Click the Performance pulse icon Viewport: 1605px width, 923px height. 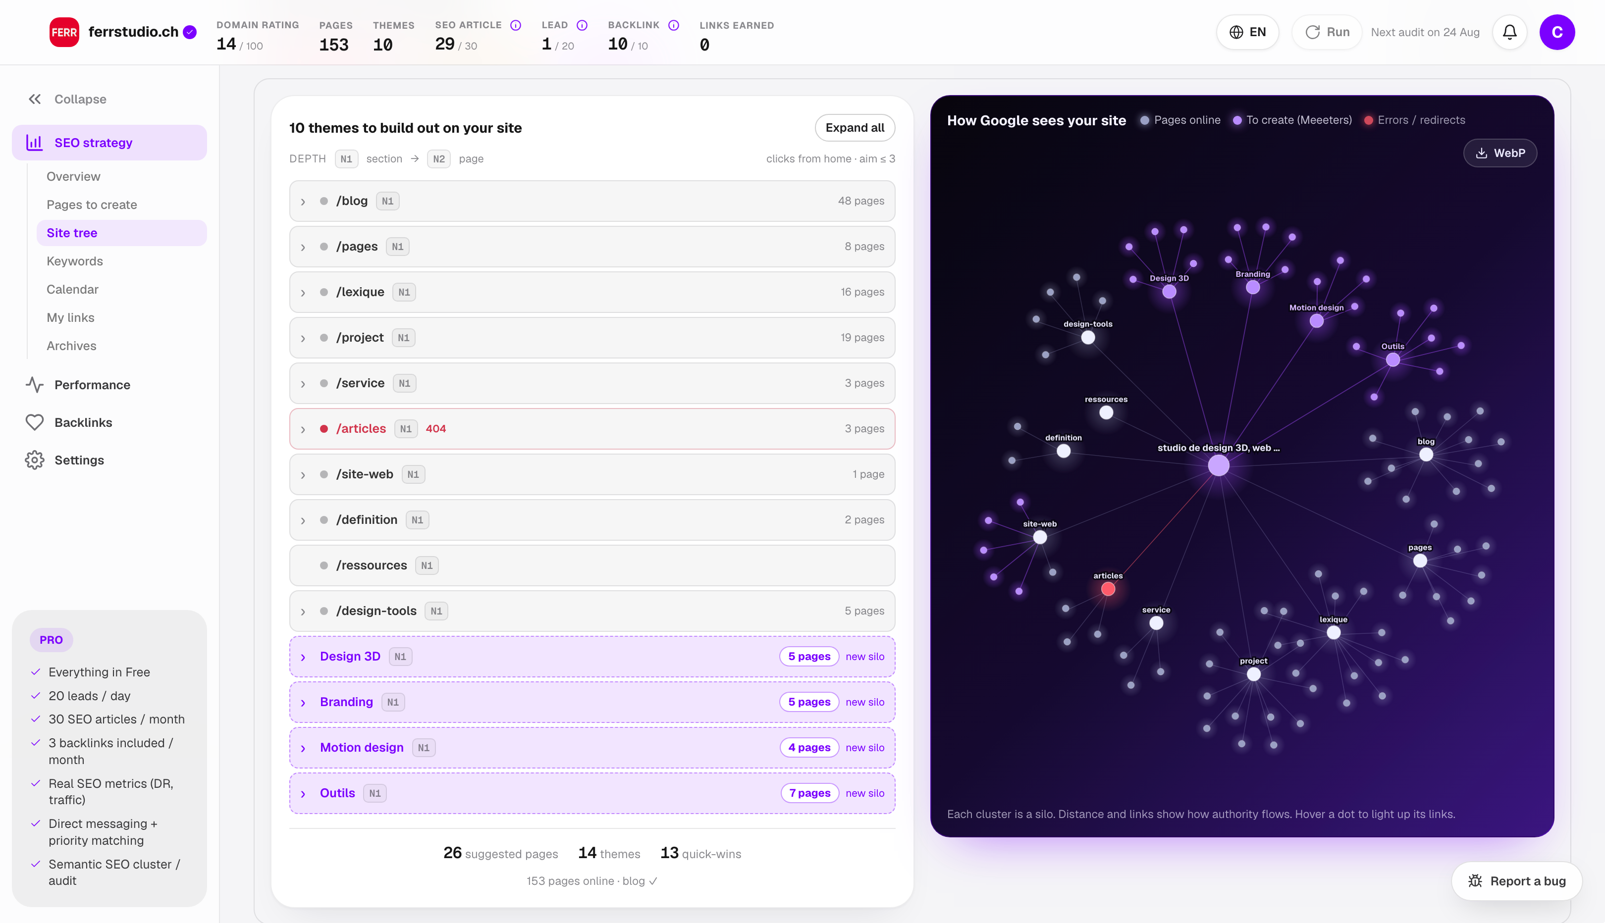(35, 385)
